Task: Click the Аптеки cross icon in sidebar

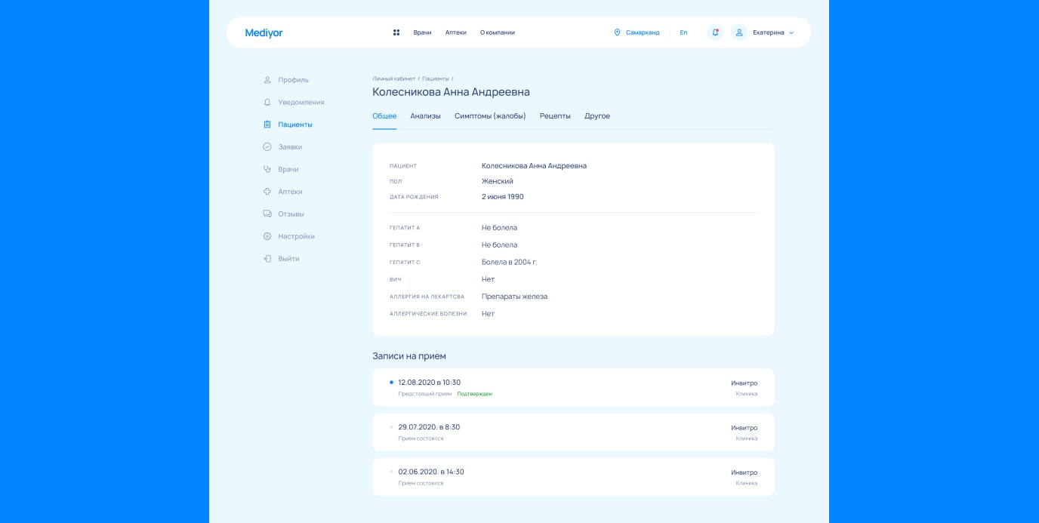Action: pos(267,192)
